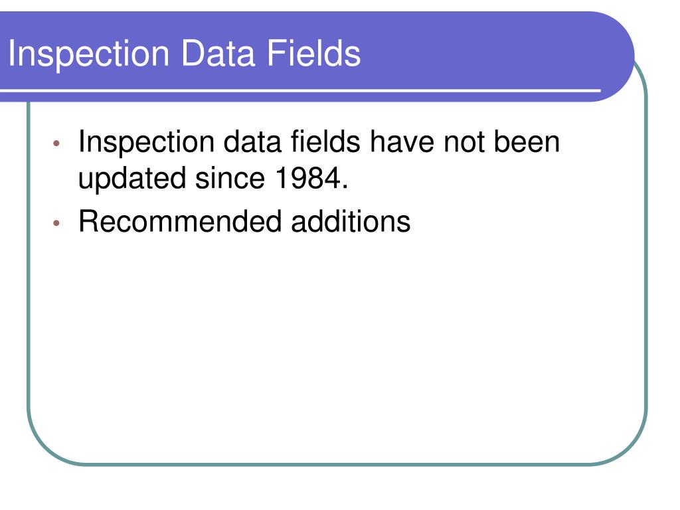Click the teal rounded border's bottom edge

click(338, 464)
